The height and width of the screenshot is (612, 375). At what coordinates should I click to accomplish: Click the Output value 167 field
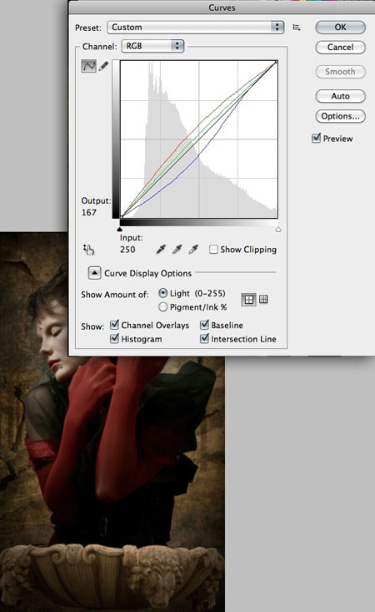pos(89,213)
